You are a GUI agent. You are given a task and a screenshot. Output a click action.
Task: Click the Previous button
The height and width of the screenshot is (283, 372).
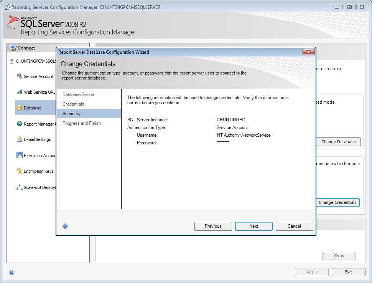point(213,226)
